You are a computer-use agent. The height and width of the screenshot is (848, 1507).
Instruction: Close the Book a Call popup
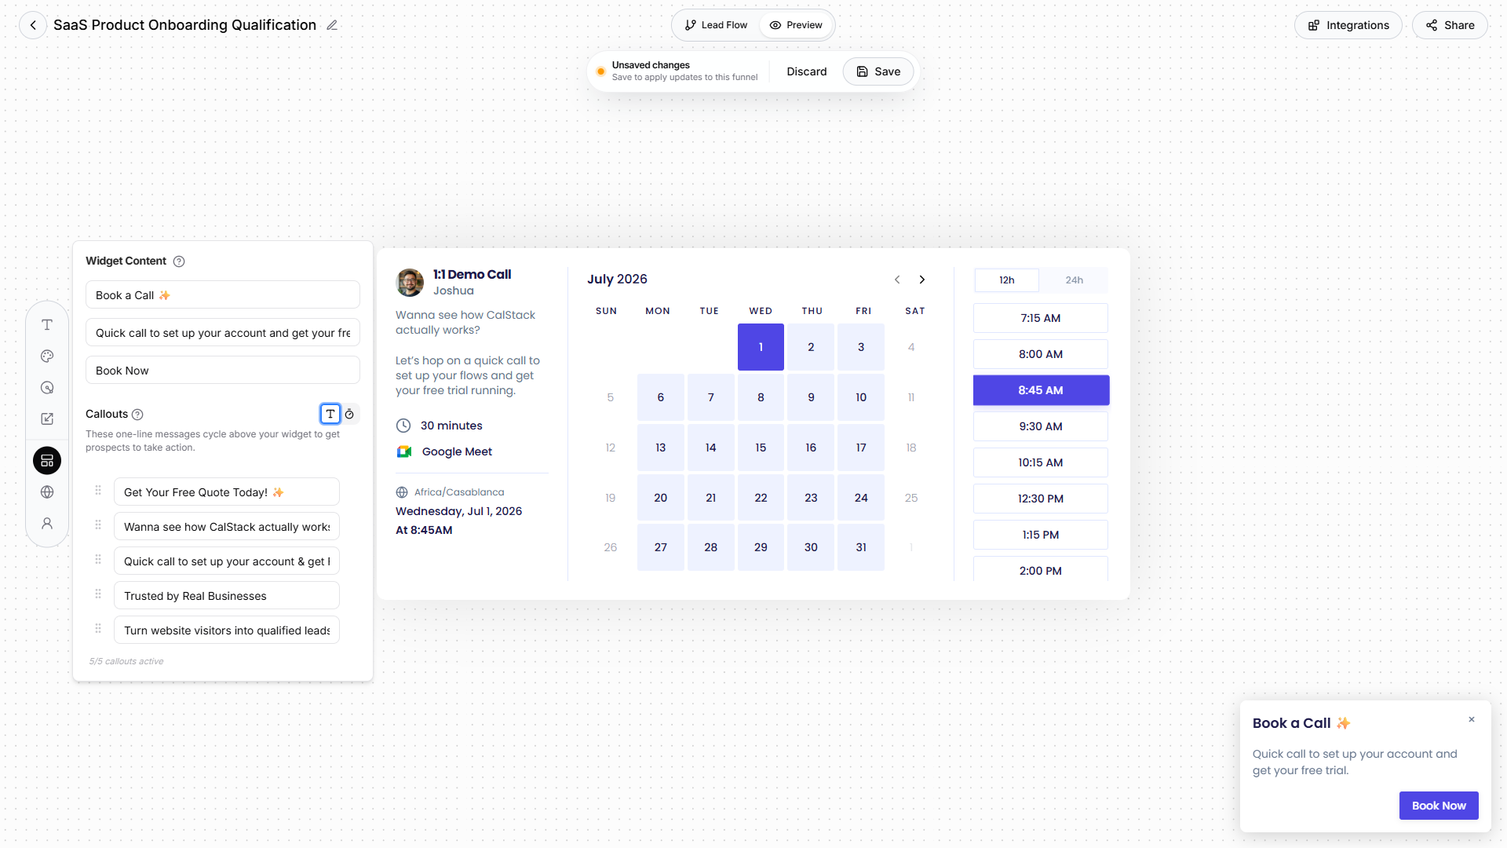point(1472,719)
